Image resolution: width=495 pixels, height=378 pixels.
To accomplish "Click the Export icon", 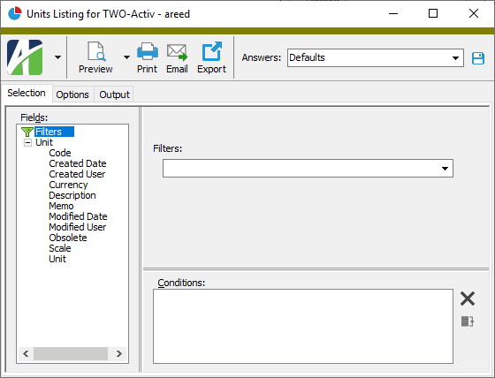I will (x=211, y=51).
